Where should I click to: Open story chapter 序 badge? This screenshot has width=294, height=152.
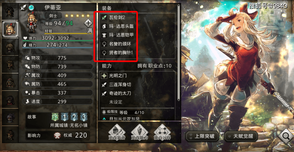[55, 117]
